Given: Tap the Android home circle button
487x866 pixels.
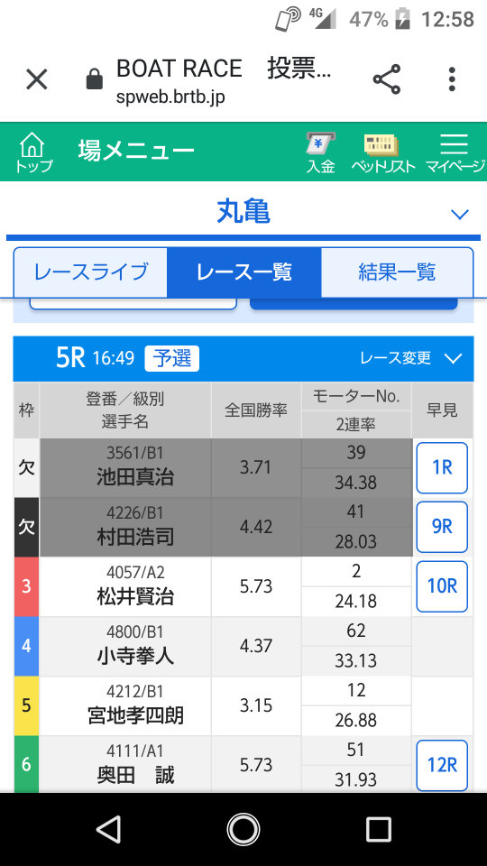Looking at the screenshot, I should (243, 829).
